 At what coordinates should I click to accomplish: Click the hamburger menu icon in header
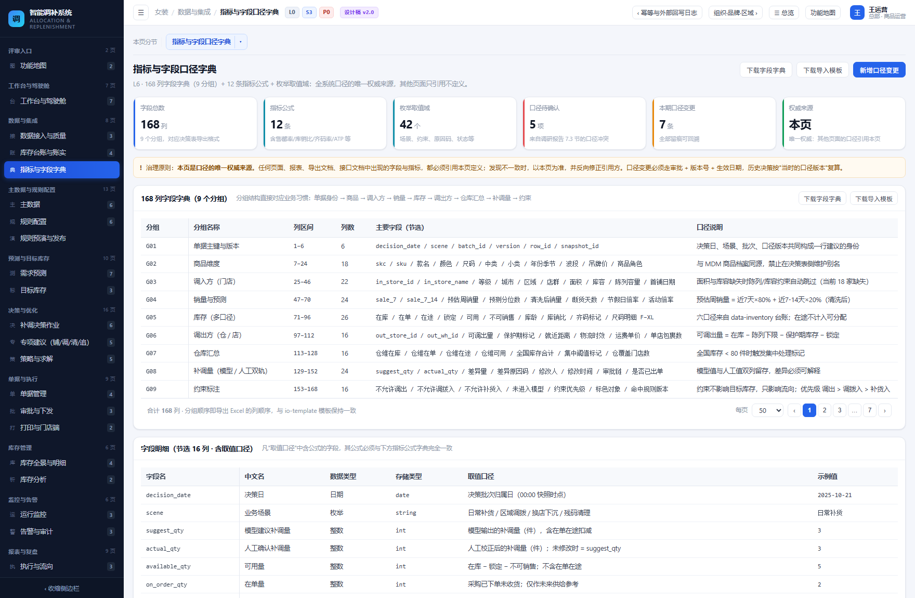tap(141, 12)
